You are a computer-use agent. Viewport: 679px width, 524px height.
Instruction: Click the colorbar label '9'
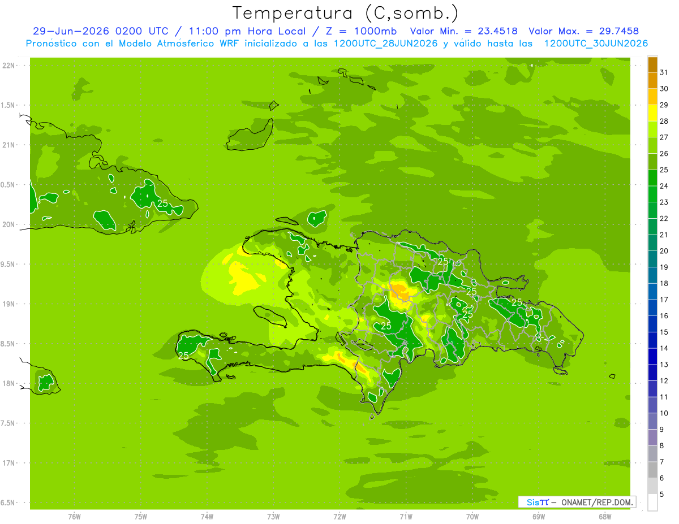coord(662,430)
